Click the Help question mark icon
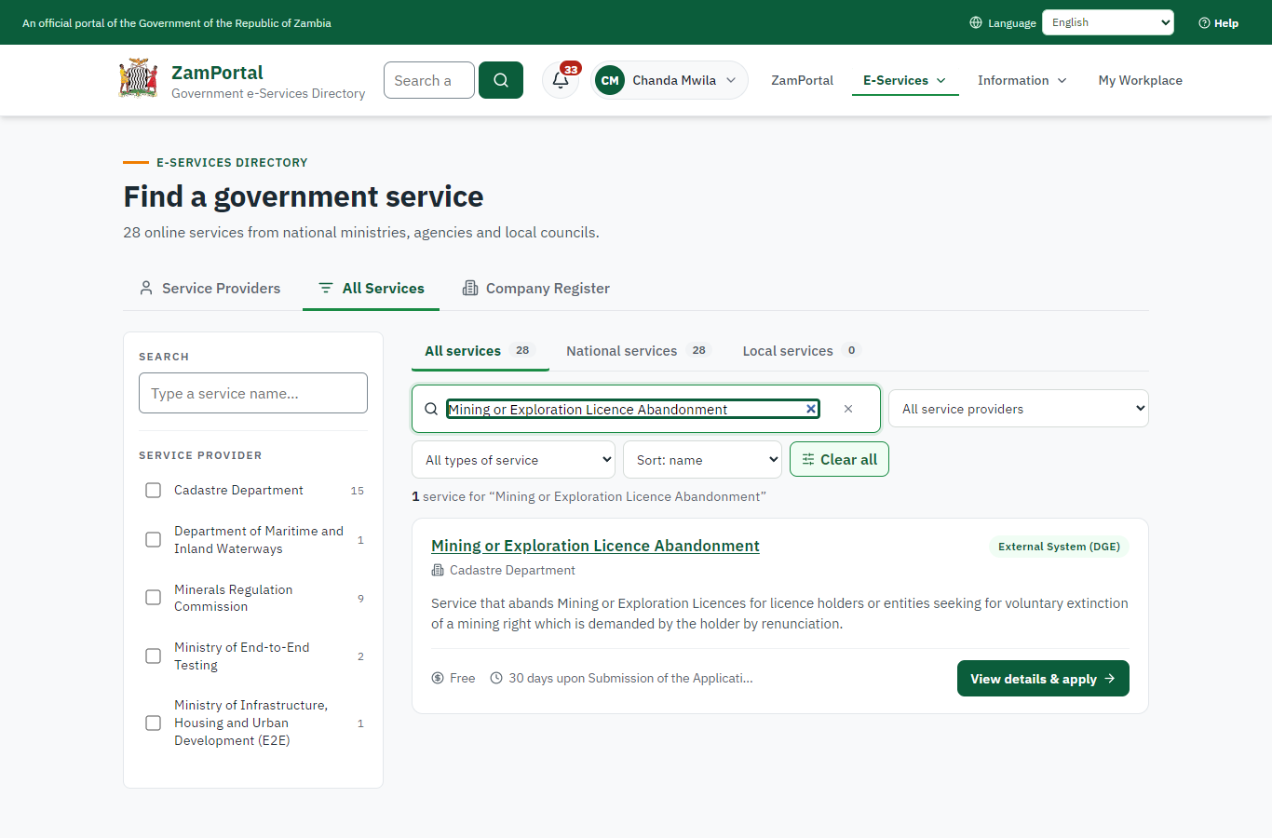The height and width of the screenshot is (838, 1272). click(x=1204, y=23)
